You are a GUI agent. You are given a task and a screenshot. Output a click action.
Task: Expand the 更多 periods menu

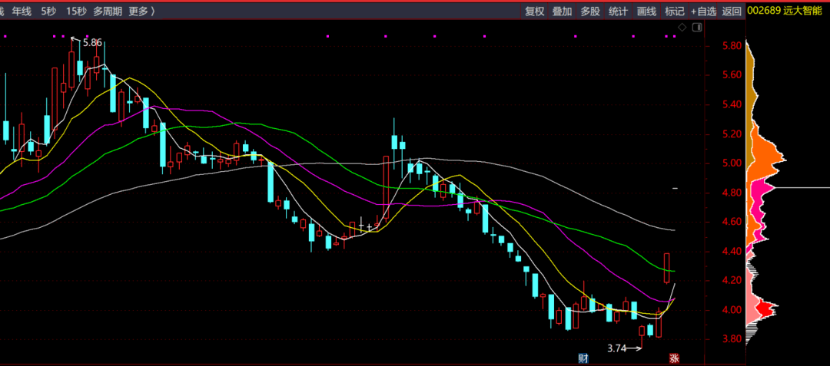(141, 11)
